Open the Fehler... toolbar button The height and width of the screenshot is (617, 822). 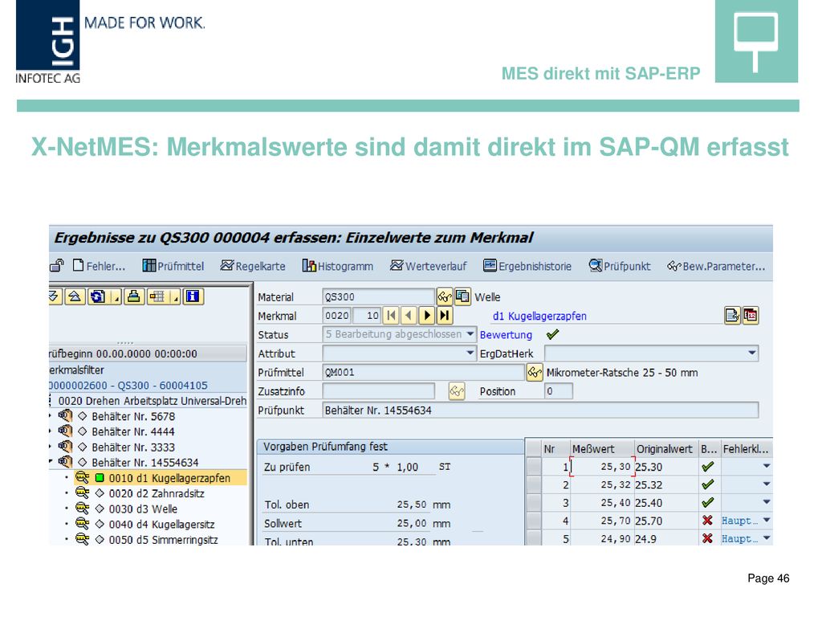[100, 266]
